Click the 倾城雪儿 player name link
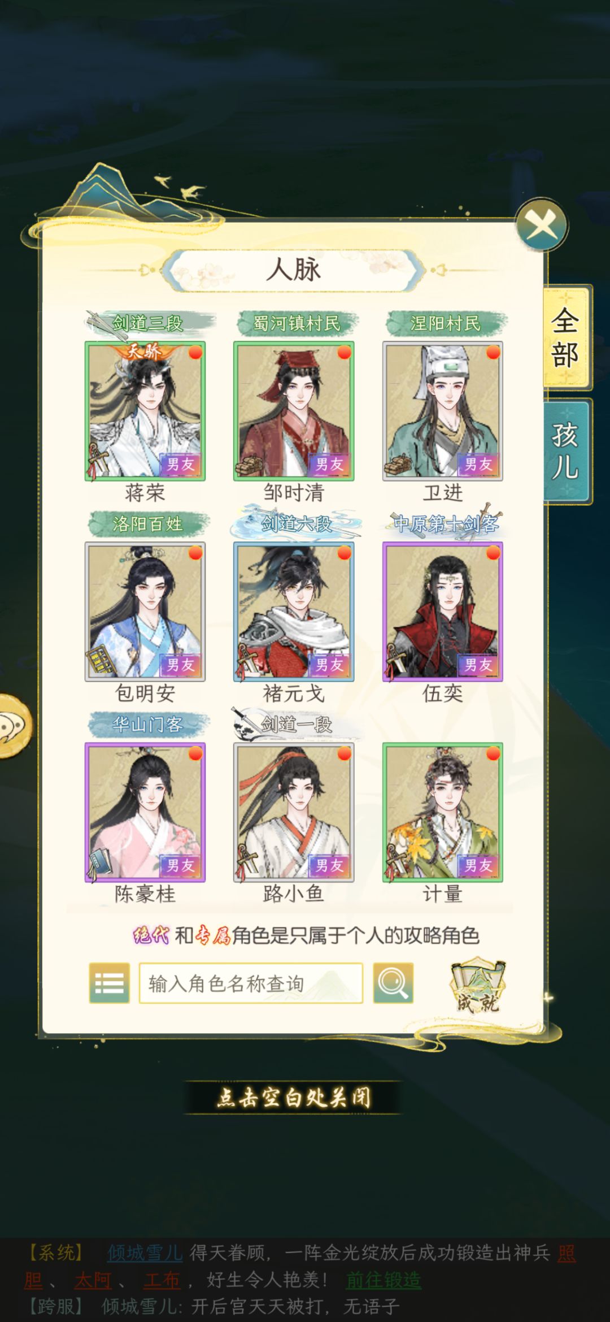Screen dimensions: 610x1322 (145, 1252)
